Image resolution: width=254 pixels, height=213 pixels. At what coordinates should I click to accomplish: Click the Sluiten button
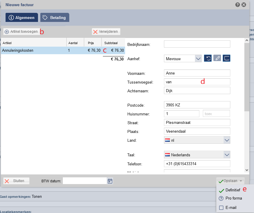16,181
